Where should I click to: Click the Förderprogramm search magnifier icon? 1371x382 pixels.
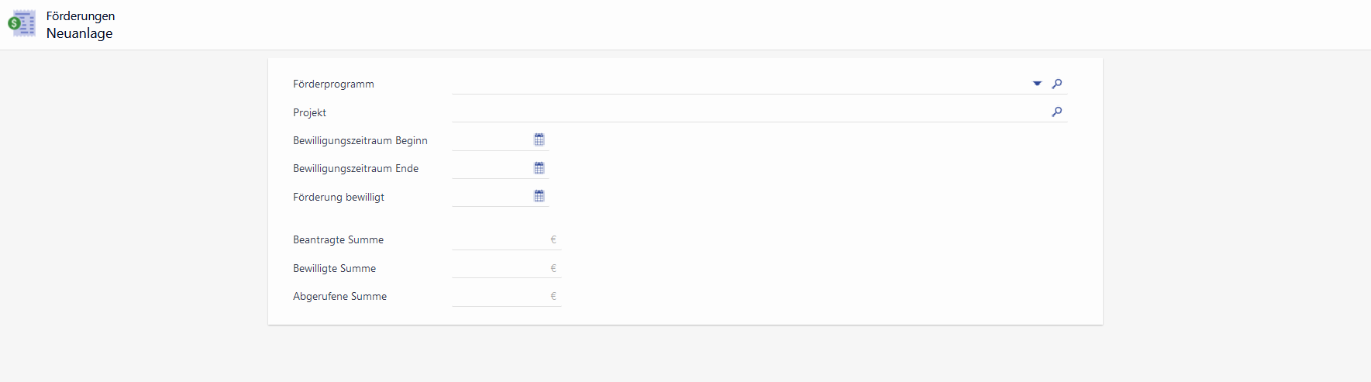pyautogui.click(x=1056, y=84)
